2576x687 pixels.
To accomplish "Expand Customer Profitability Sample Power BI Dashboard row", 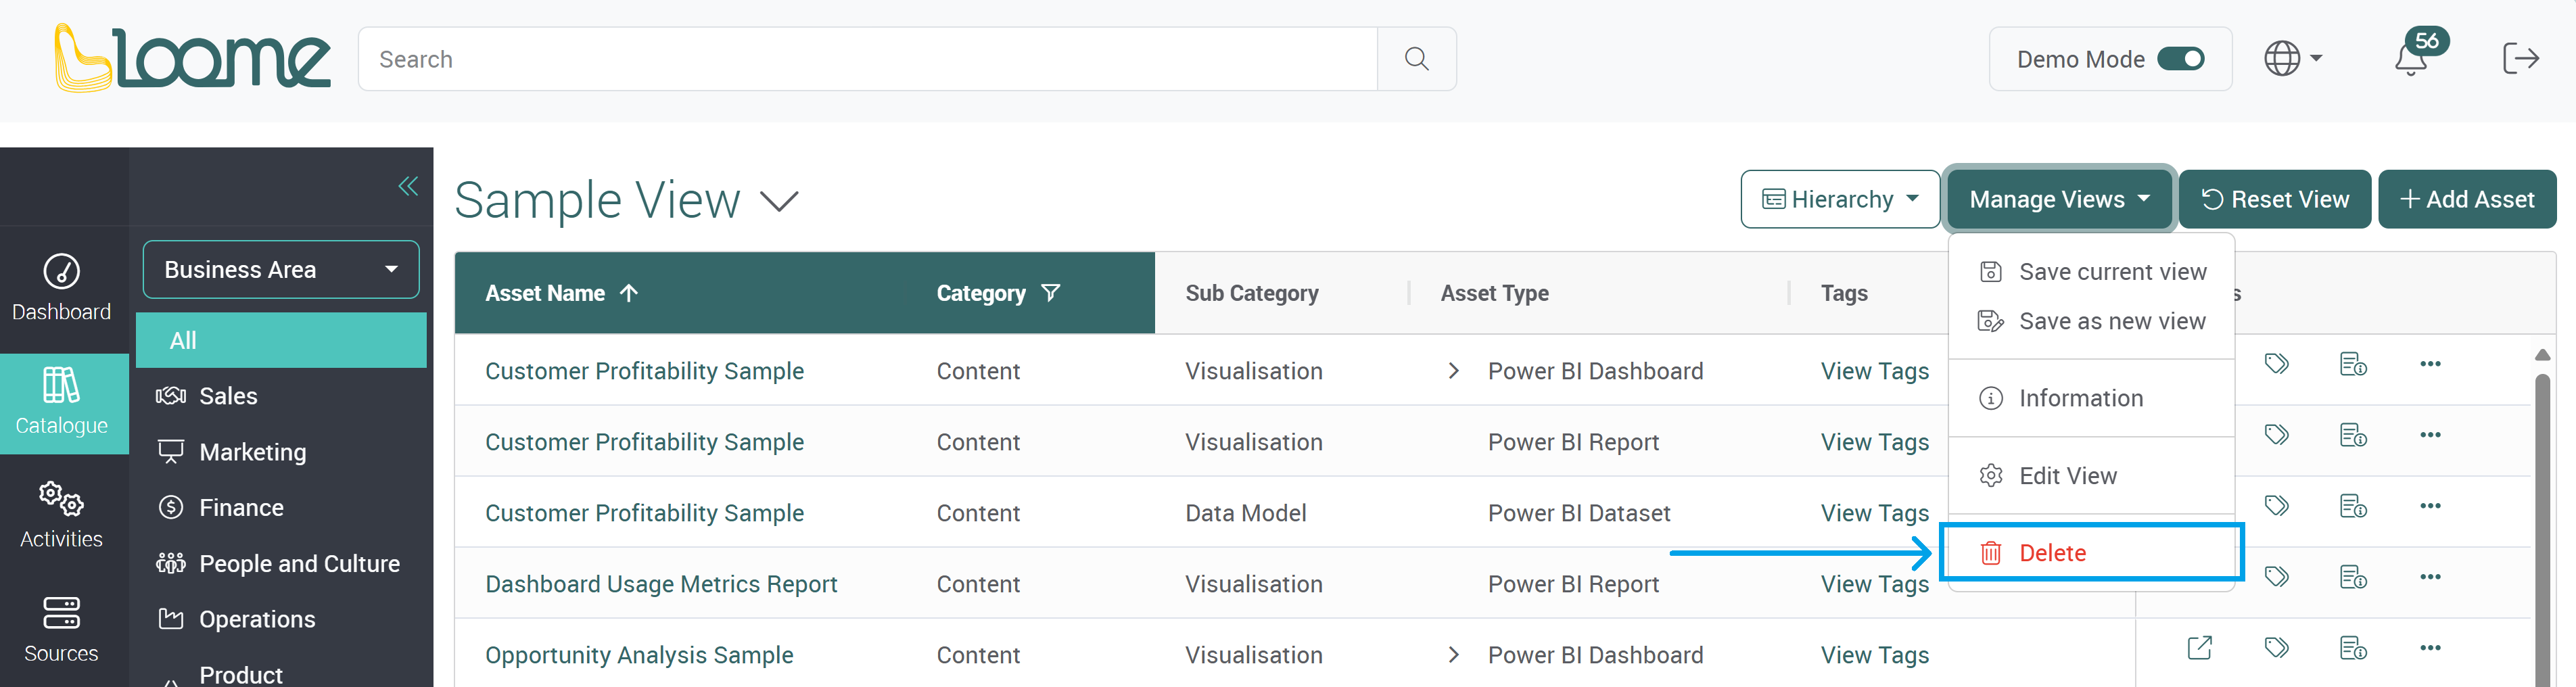I will pyautogui.click(x=1454, y=371).
